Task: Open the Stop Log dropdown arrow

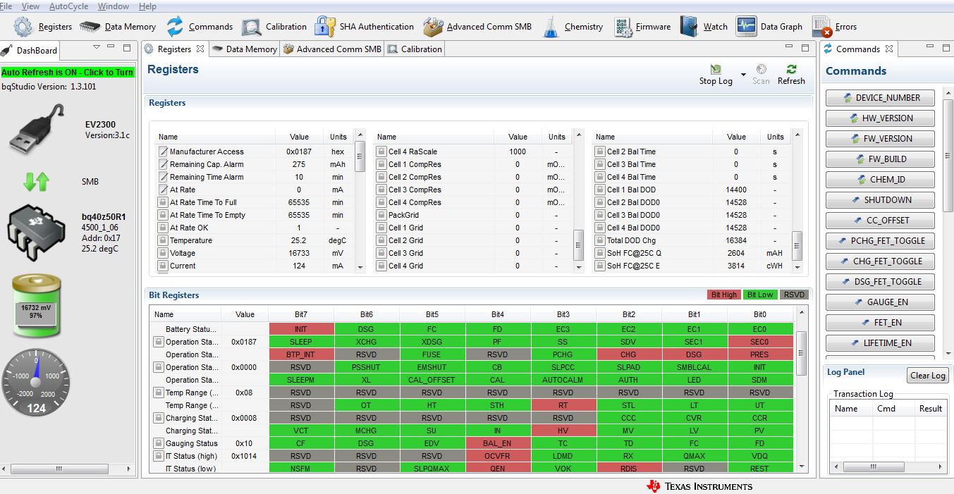Action: 743,75
